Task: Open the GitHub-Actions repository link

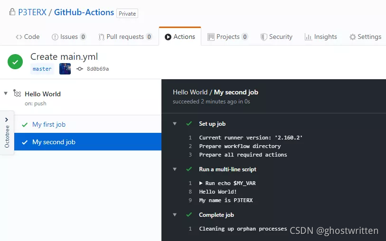Action: coord(84,12)
